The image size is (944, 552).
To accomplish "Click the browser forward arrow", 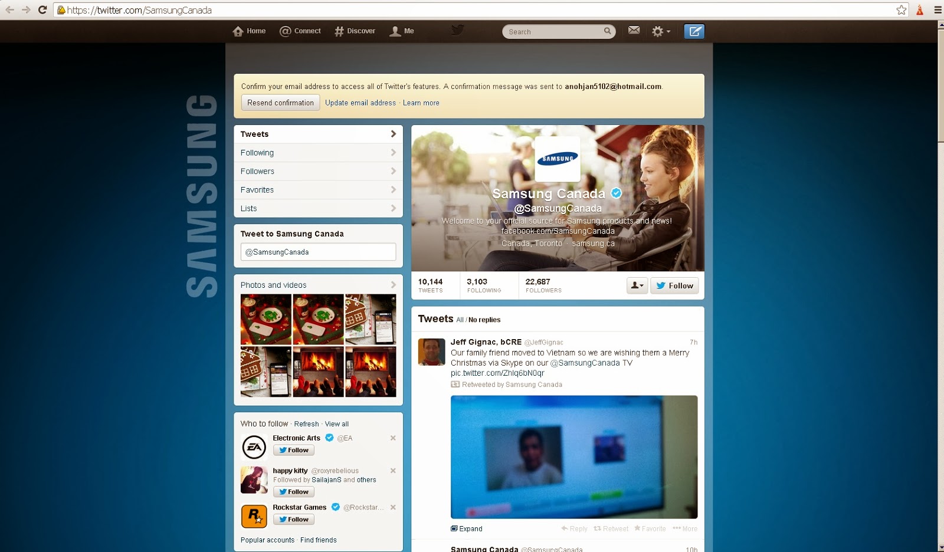I will (26, 10).
